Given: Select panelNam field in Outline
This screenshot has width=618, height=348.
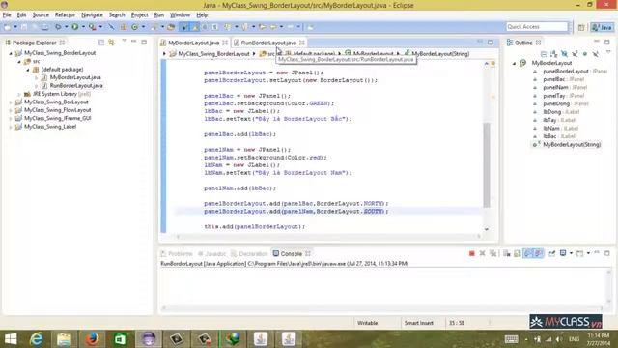Looking at the screenshot, I should point(555,88).
